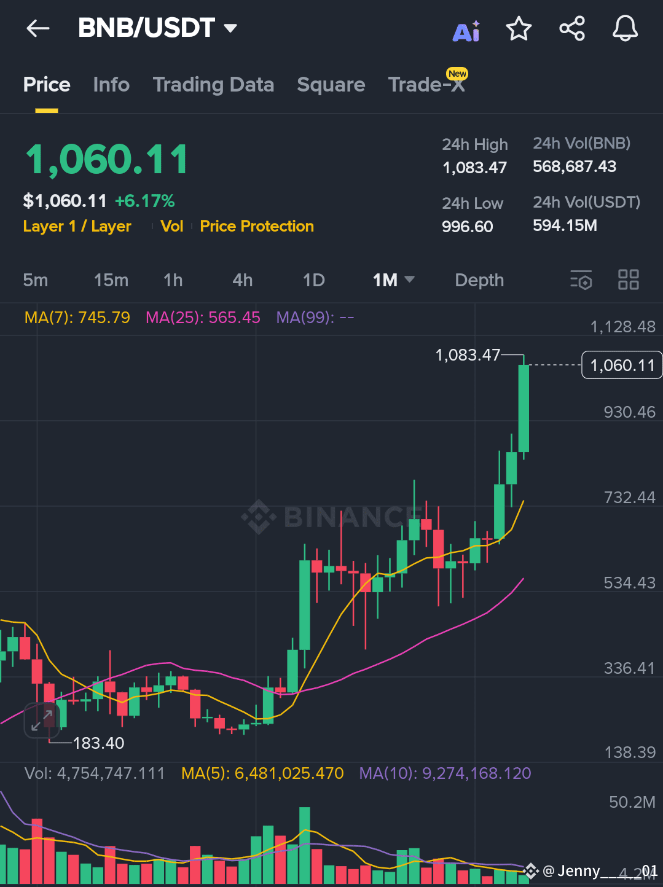
Task: Open the four-square chart layout icon
Action: tap(629, 280)
